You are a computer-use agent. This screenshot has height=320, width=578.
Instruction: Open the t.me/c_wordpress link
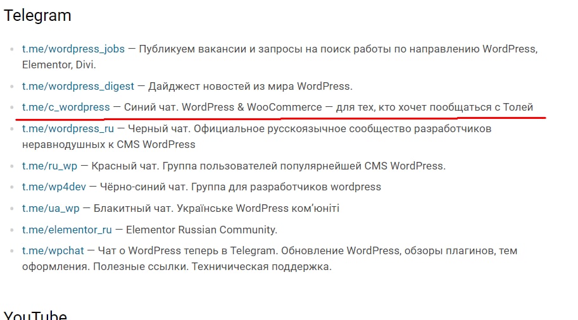66,107
